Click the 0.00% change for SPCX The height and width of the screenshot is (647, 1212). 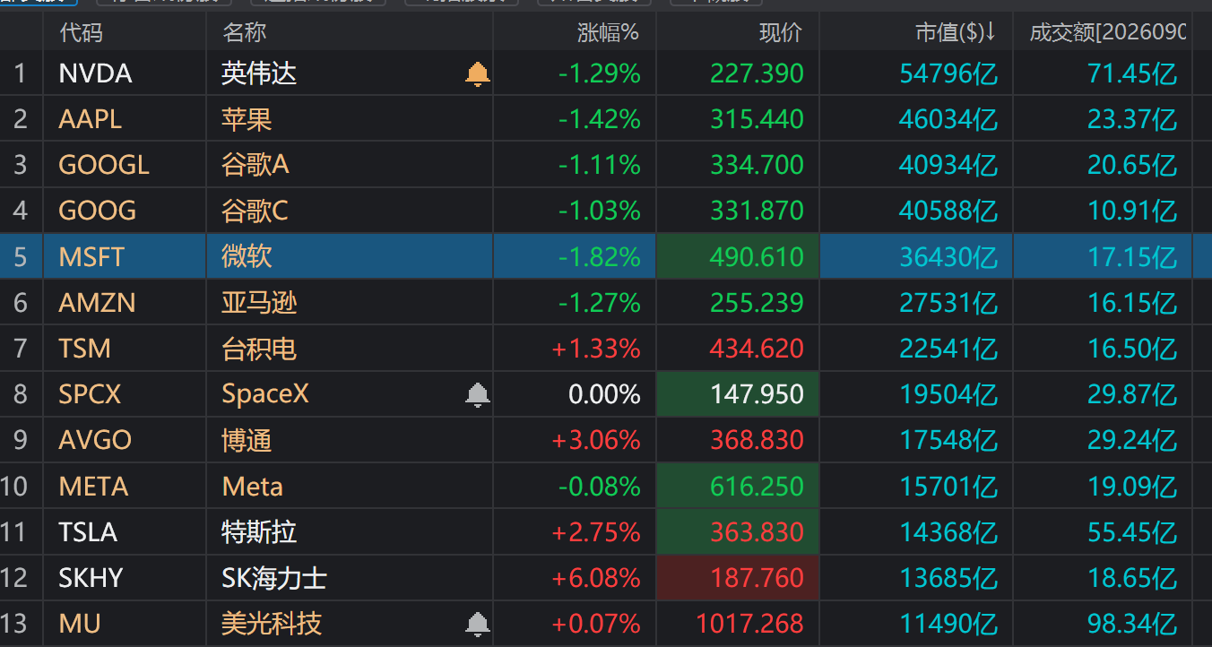pos(605,394)
